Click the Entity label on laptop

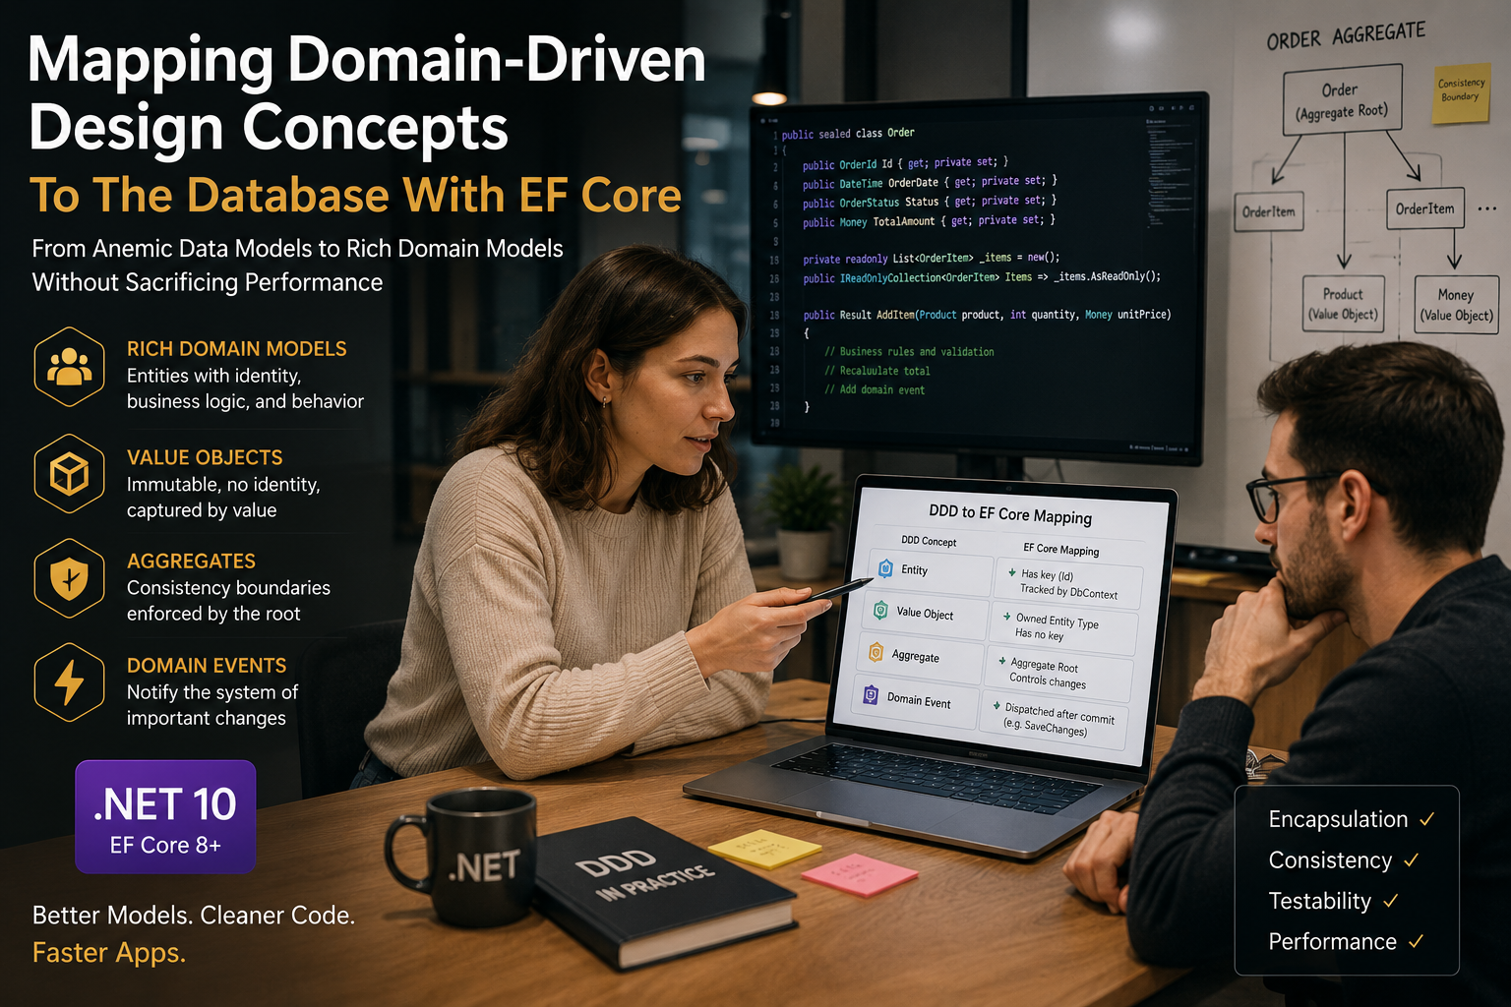(x=914, y=570)
